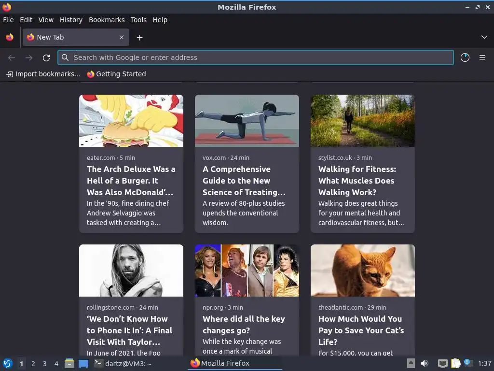Open Getting Started bookmark
Screen dimensions: 494x371
tap(116, 74)
